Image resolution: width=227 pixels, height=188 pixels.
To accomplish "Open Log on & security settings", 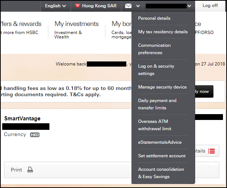I will 156,70.
